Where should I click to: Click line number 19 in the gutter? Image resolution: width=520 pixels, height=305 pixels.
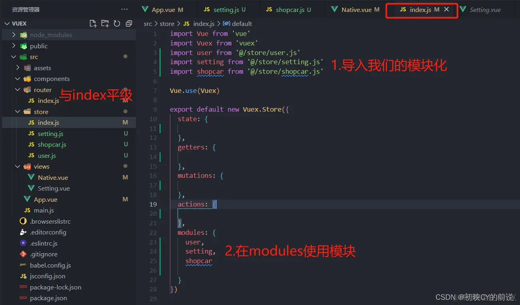153,204
